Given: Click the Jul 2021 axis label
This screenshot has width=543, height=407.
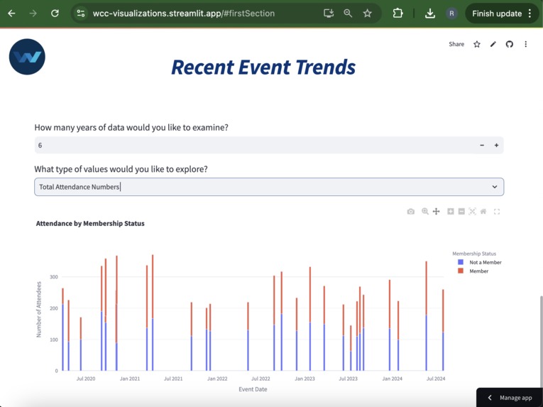Looking at the screenshot, I should point(173,379).
